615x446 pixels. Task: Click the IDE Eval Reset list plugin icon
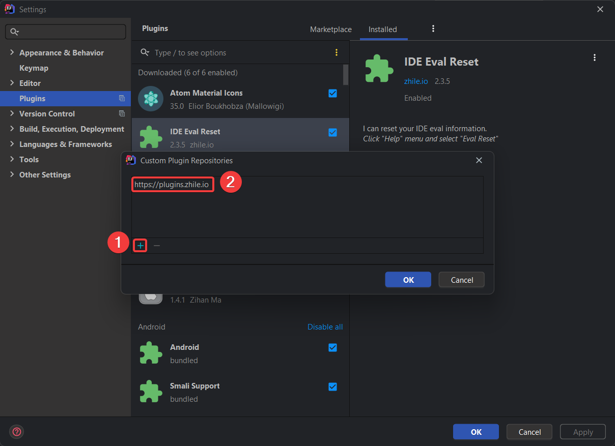tap(151, 137)
